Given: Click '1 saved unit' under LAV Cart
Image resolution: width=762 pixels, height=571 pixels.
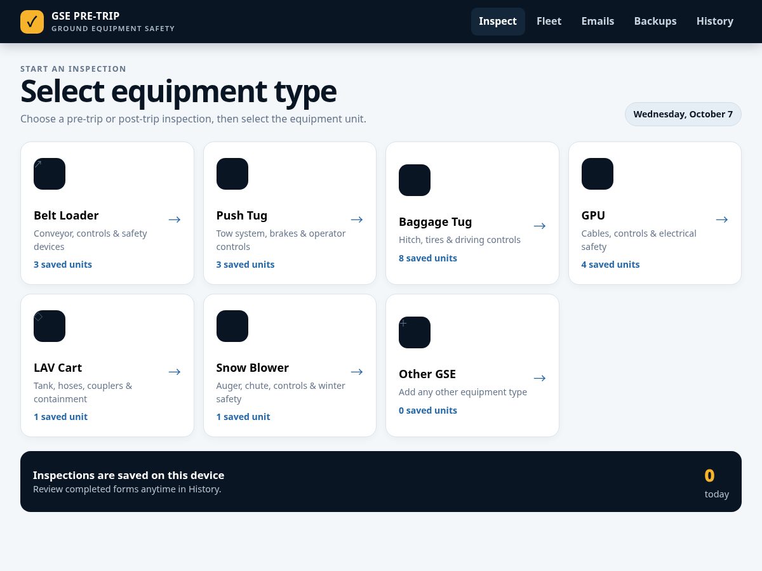Looking at the screenshot, I should click(x=60, y=417).
